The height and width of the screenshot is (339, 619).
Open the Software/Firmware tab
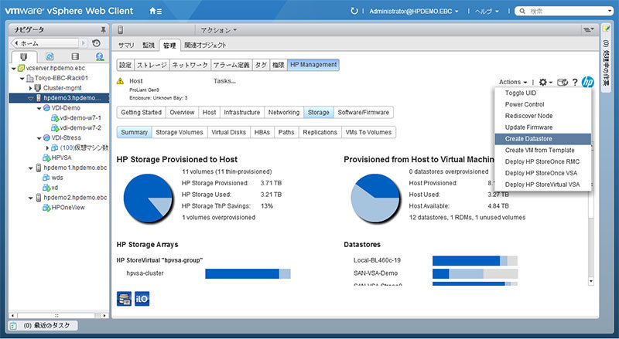coord(363,112)
